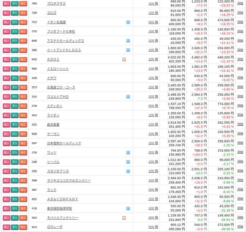The width and height of the screenshot is (246, 232).
Task: Open 詳細 details for モバイルファクトリー
Action: (240, 217)
